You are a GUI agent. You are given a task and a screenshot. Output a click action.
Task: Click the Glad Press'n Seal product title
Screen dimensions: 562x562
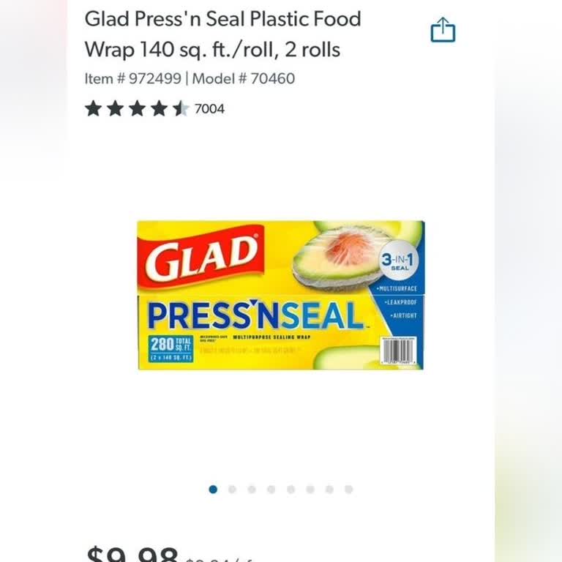(x=222, y=34)
